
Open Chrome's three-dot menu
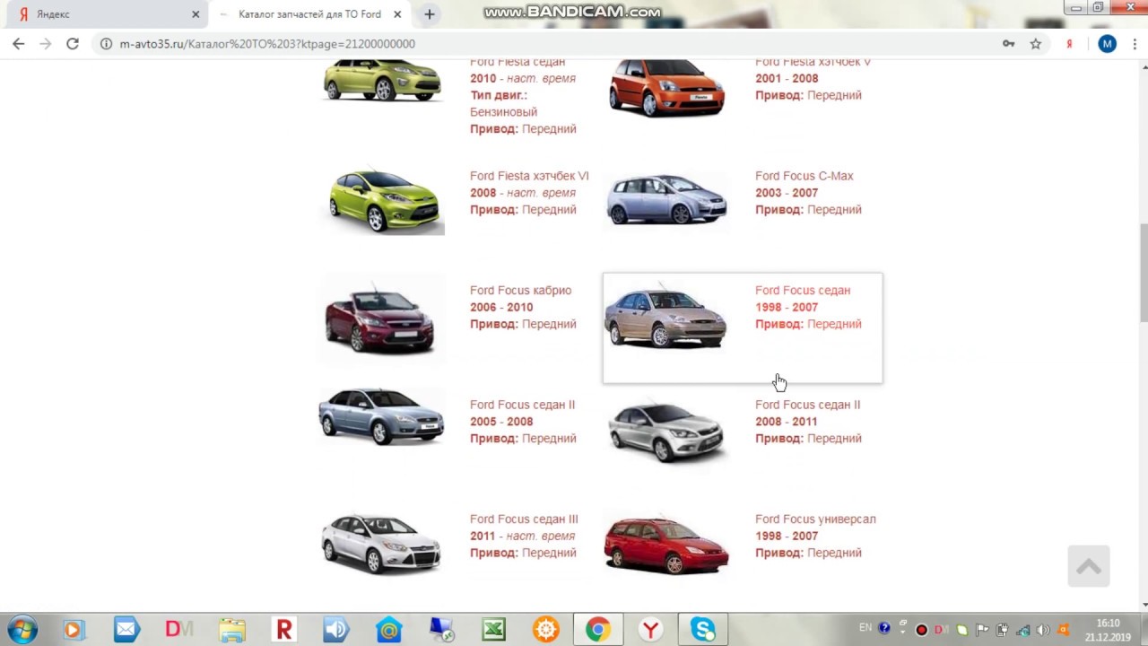1135,43
